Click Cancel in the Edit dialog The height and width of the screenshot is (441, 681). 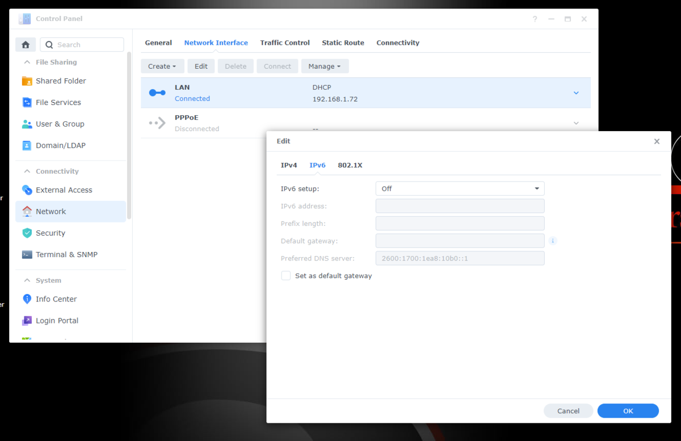click(568, 411)
